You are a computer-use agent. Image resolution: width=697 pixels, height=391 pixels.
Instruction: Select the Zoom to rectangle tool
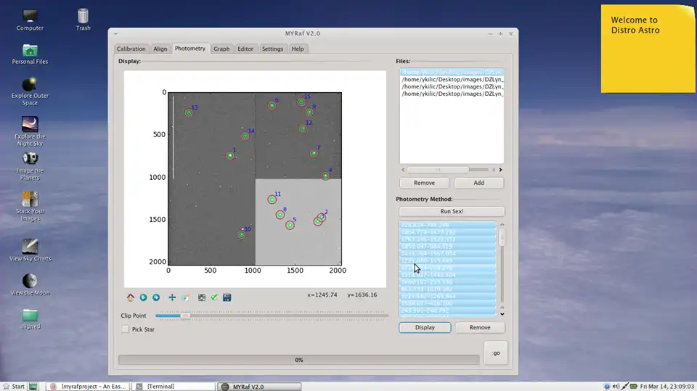tap(186, 297)
